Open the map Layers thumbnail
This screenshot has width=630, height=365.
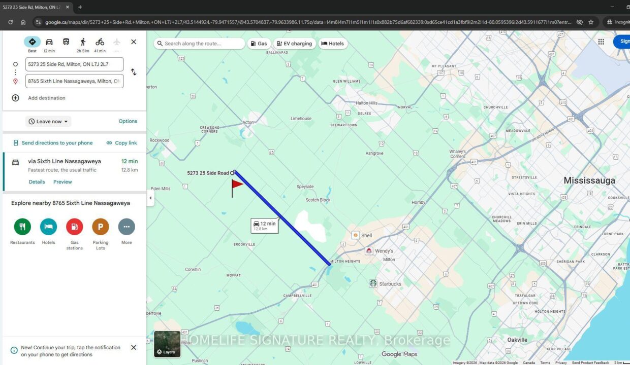click(x=167, y=344)
